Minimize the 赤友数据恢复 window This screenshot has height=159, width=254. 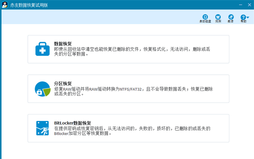click(241, 5)
